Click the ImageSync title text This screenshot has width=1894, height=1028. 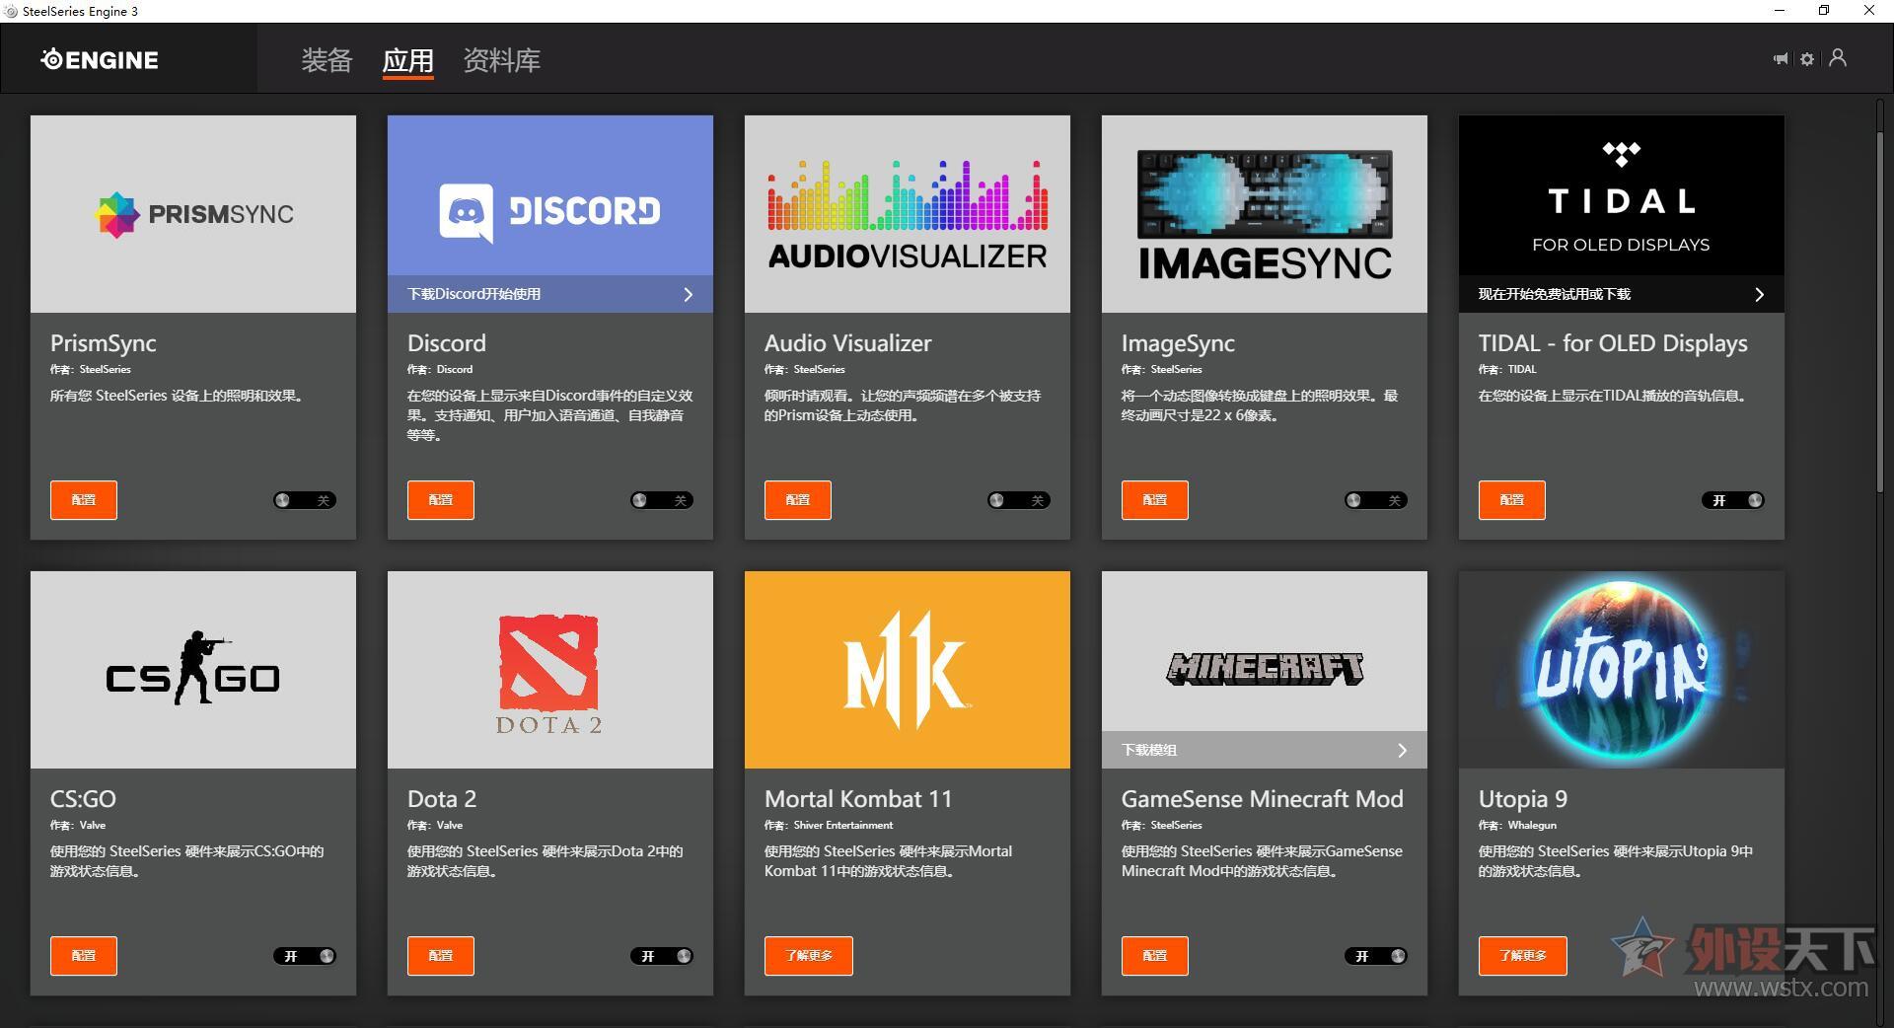pyautogui.click(x=1178, y=343)
